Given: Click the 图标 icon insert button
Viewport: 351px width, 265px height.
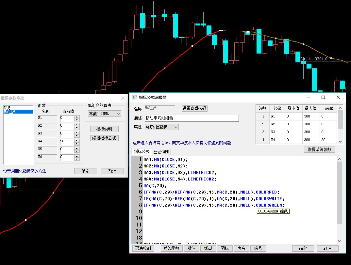Looking at the screenshot, I should (x=225, y=248).
